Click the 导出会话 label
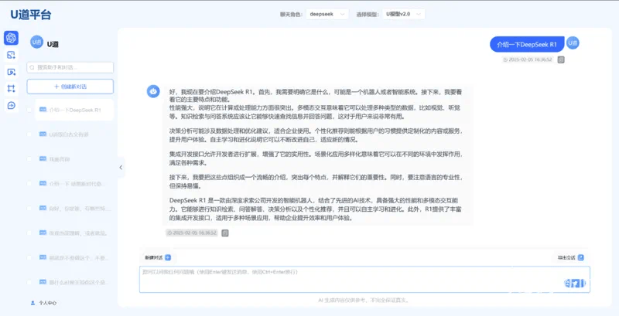The image size is (619, 316). [x=566, y=258]
